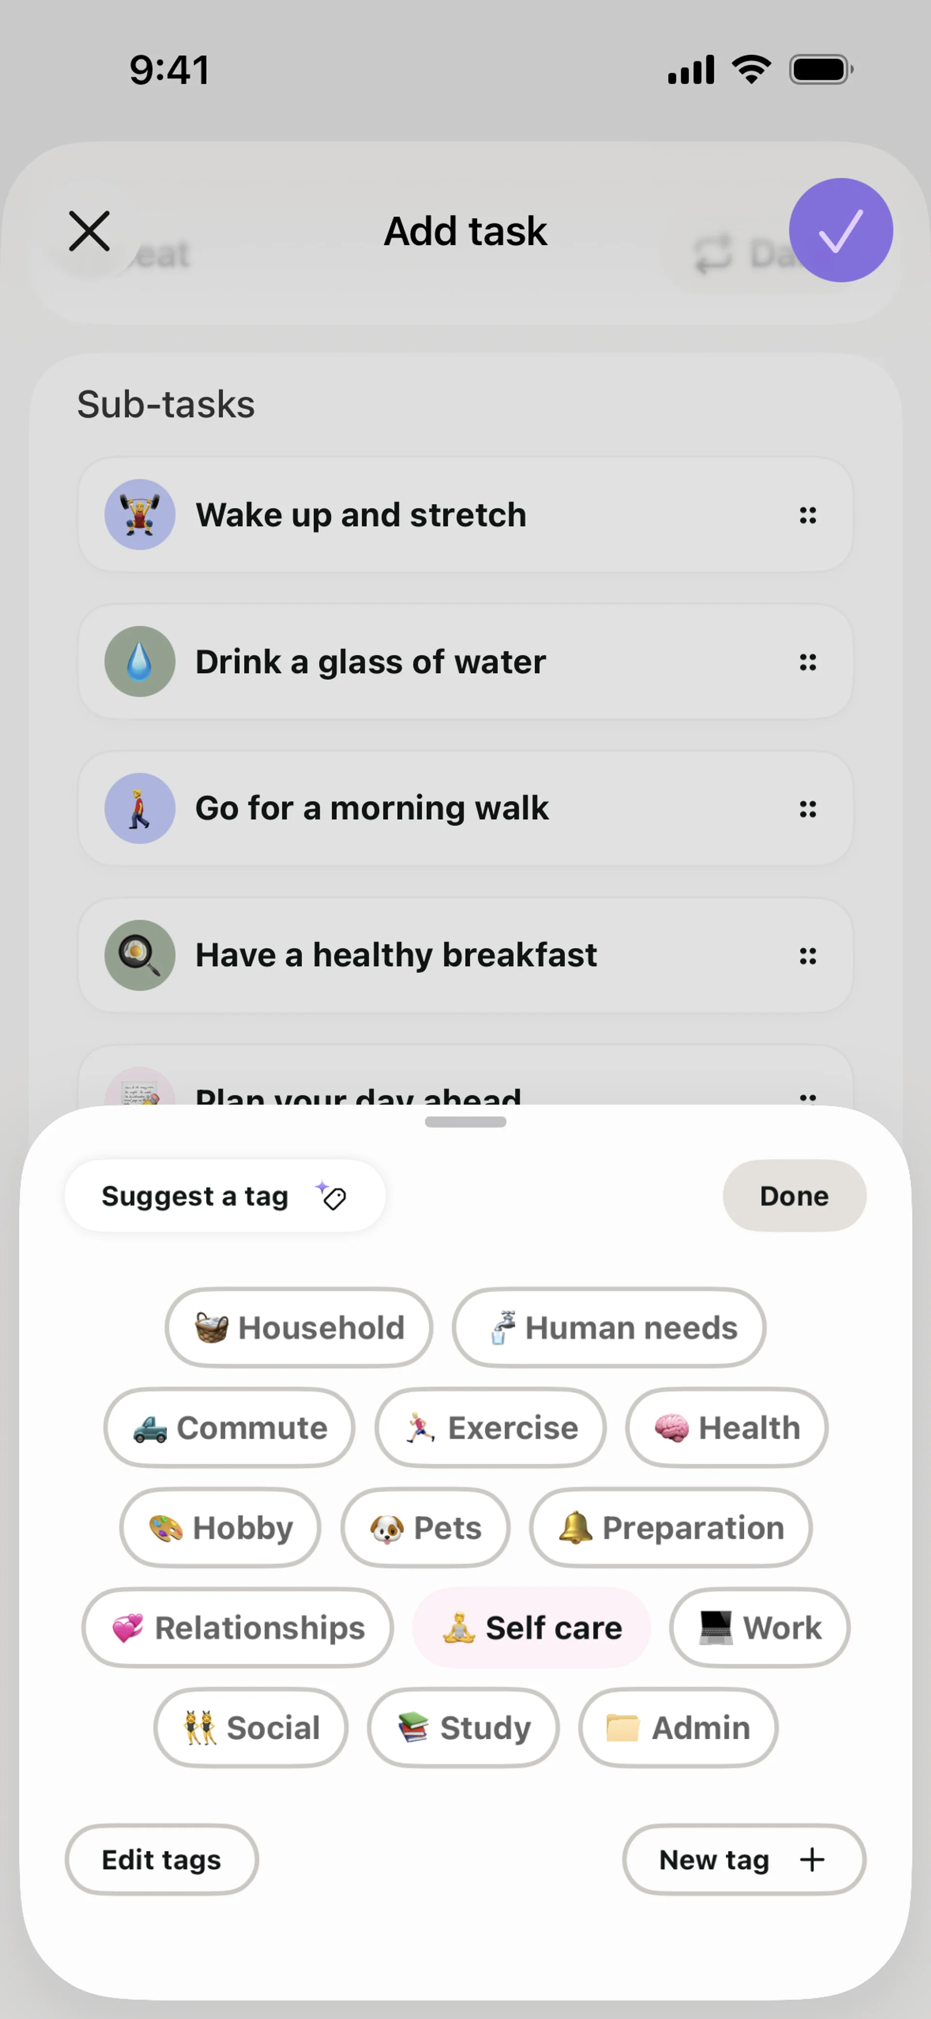
Task: Tap the purple checkmark confirm button
Action: coord(840,230)
